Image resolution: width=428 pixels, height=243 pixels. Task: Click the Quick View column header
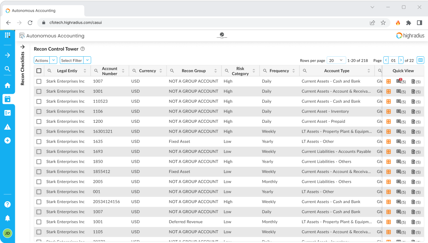(403, 71)
